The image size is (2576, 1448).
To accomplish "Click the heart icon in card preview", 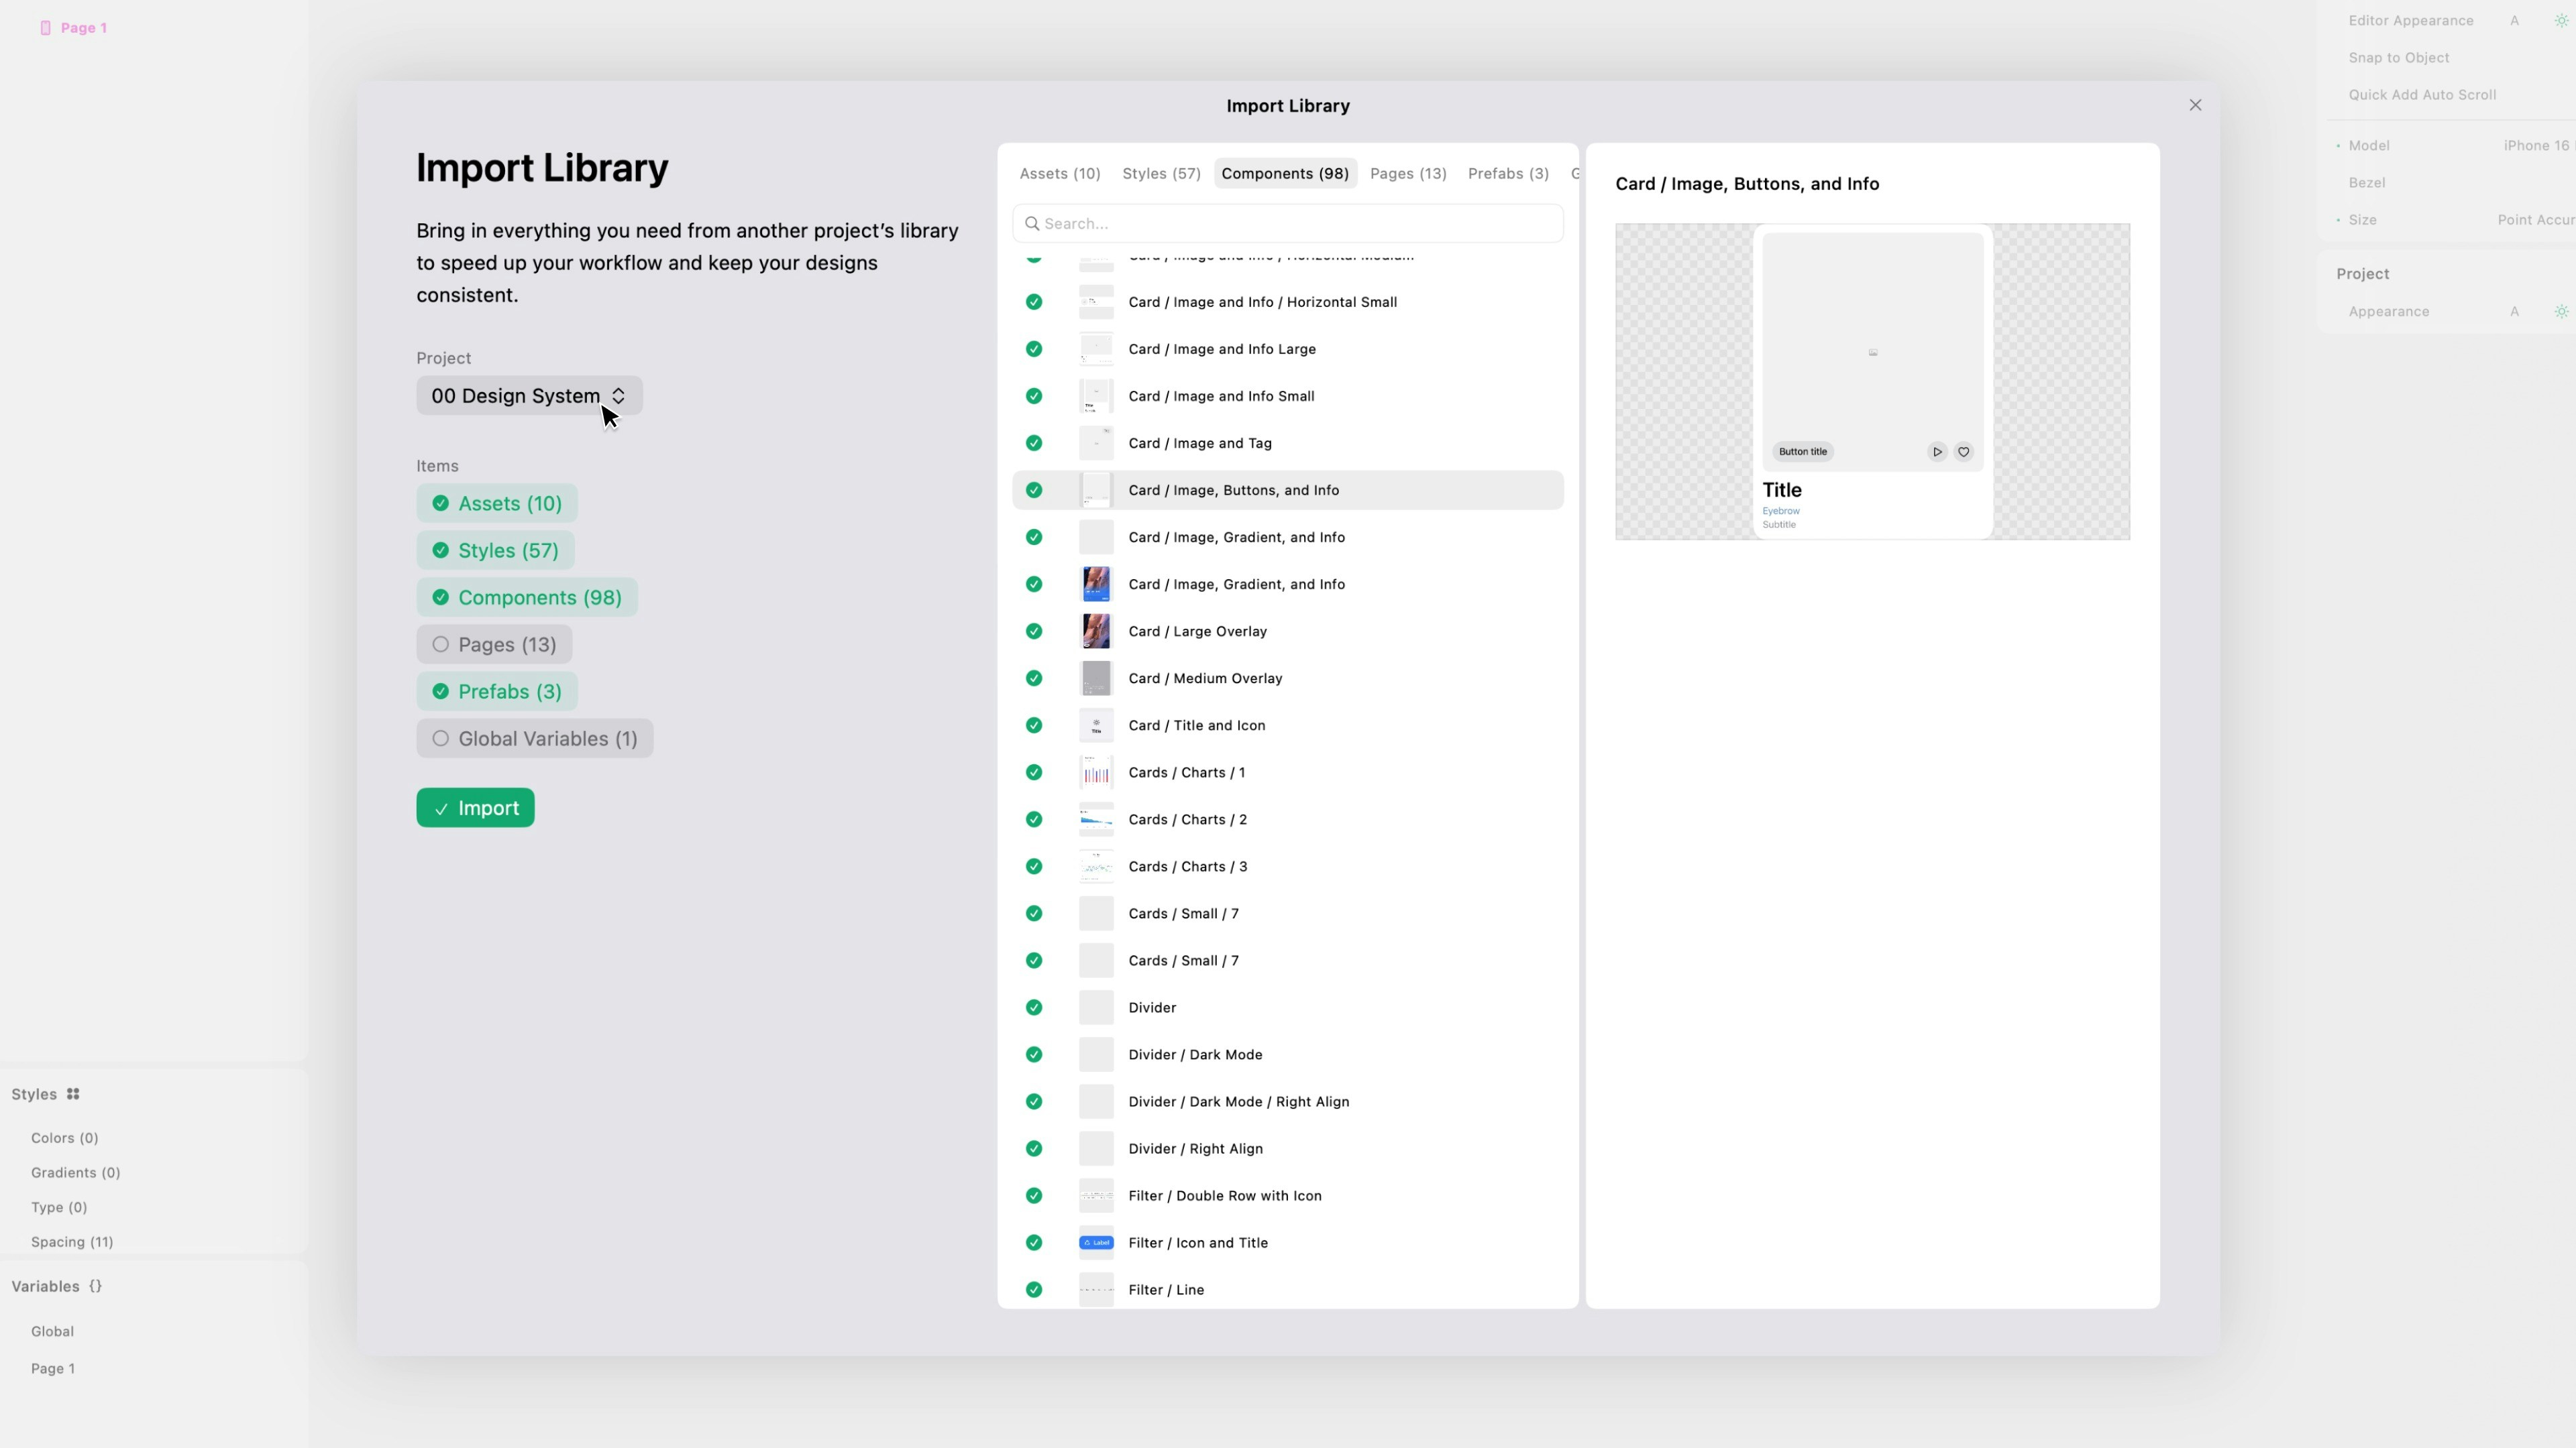I will pyautogui.click(x=1963, y=452).
